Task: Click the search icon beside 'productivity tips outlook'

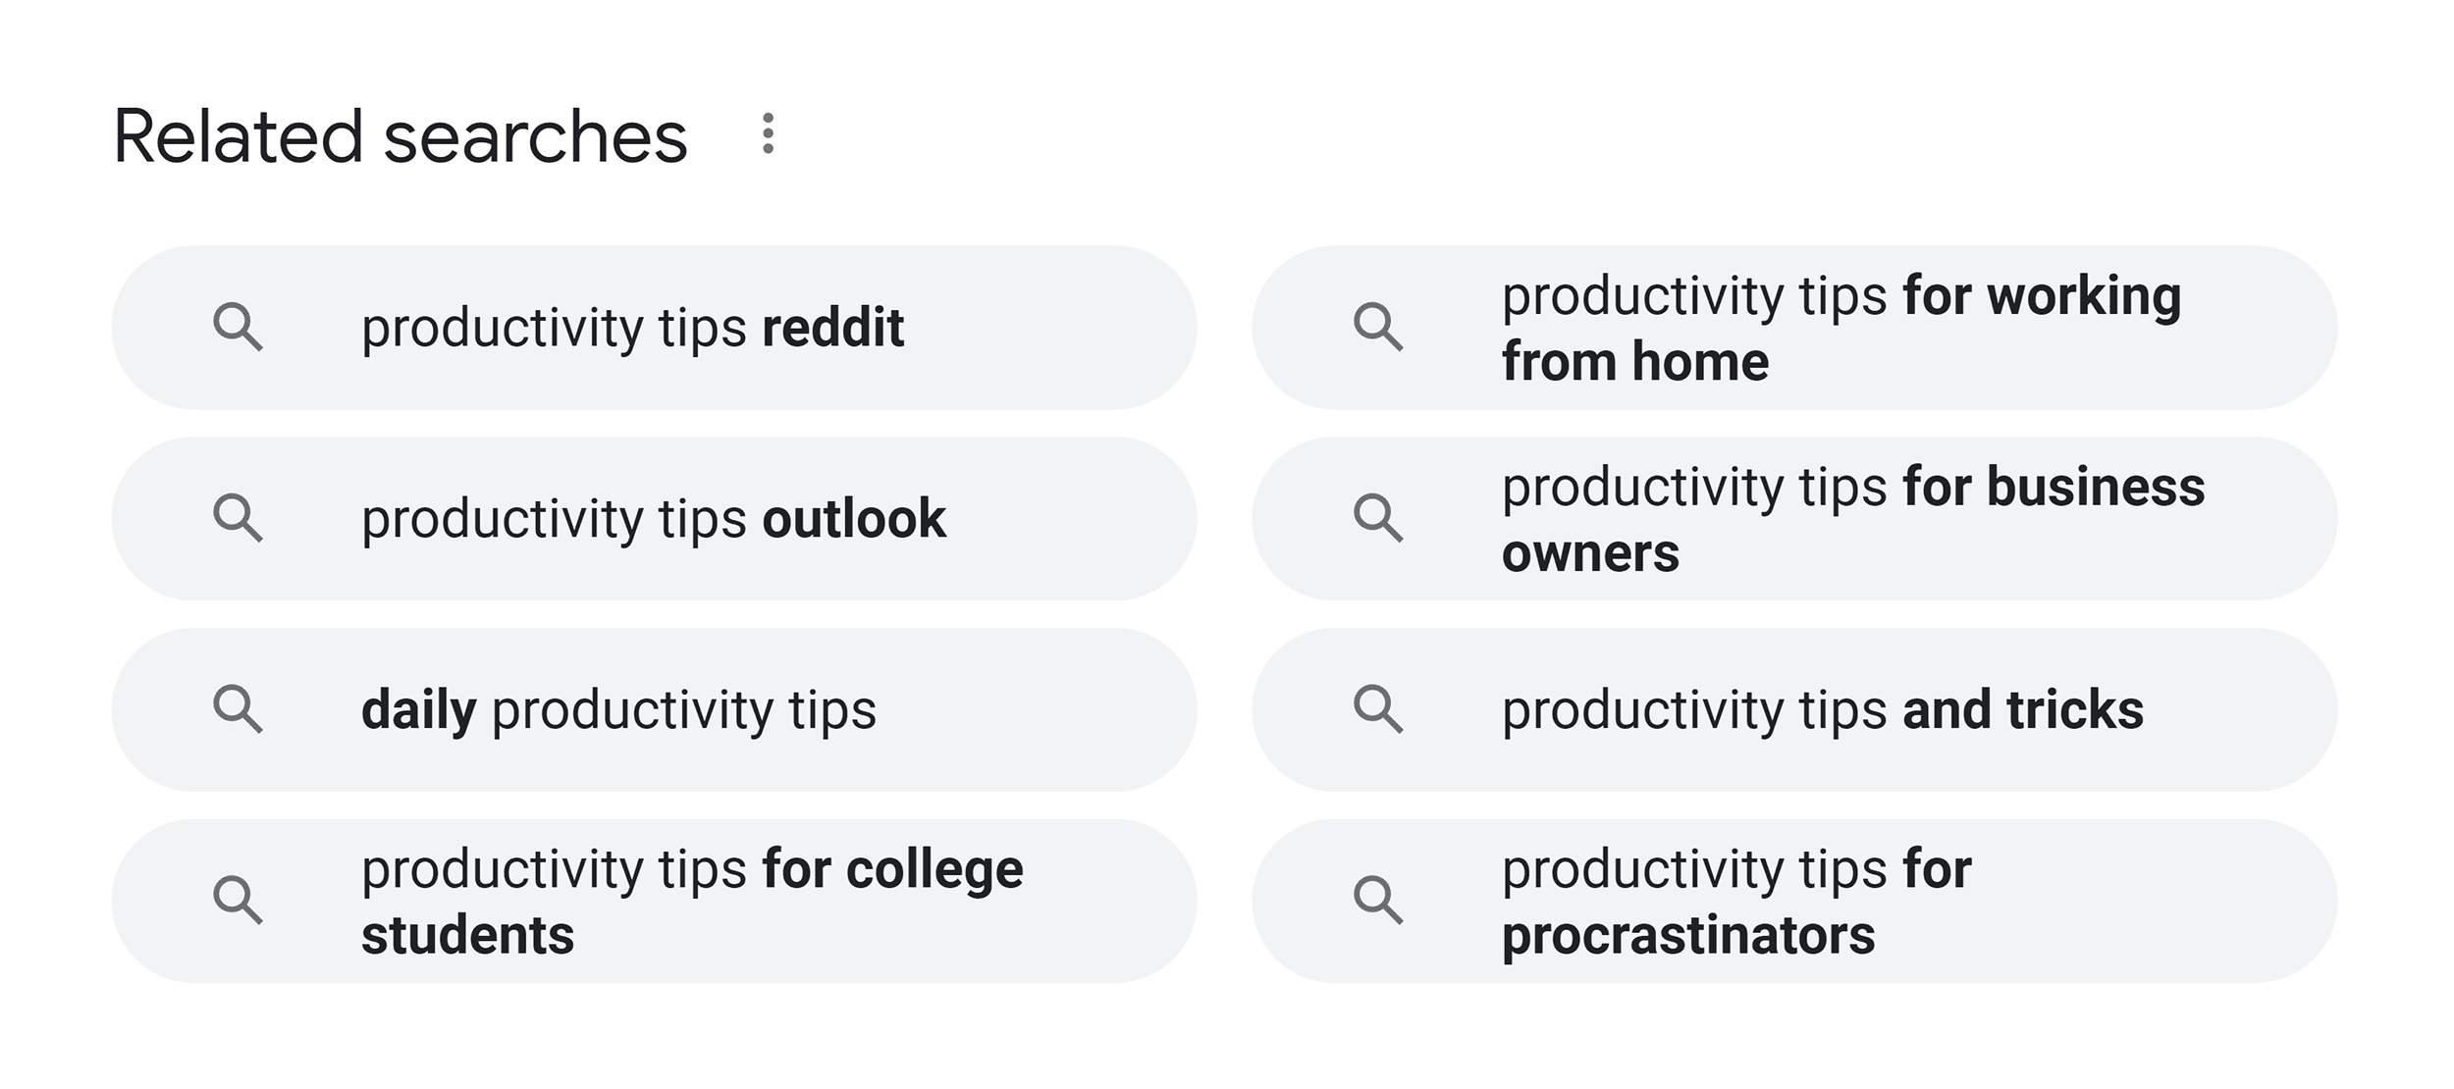Action: click(x=238, y=519)
